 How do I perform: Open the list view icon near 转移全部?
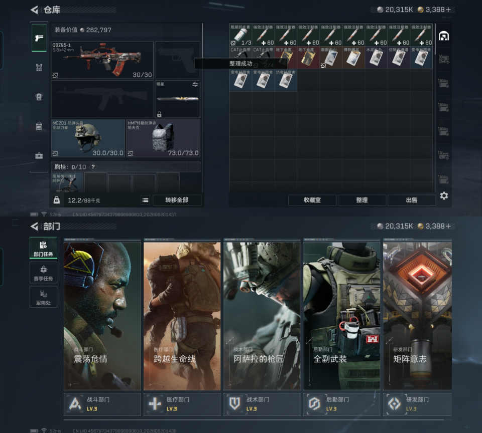[146, 200]
